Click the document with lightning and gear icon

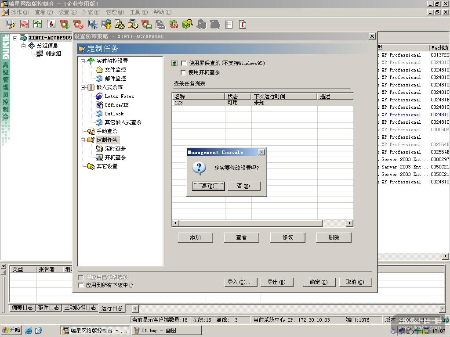(120, 25)
